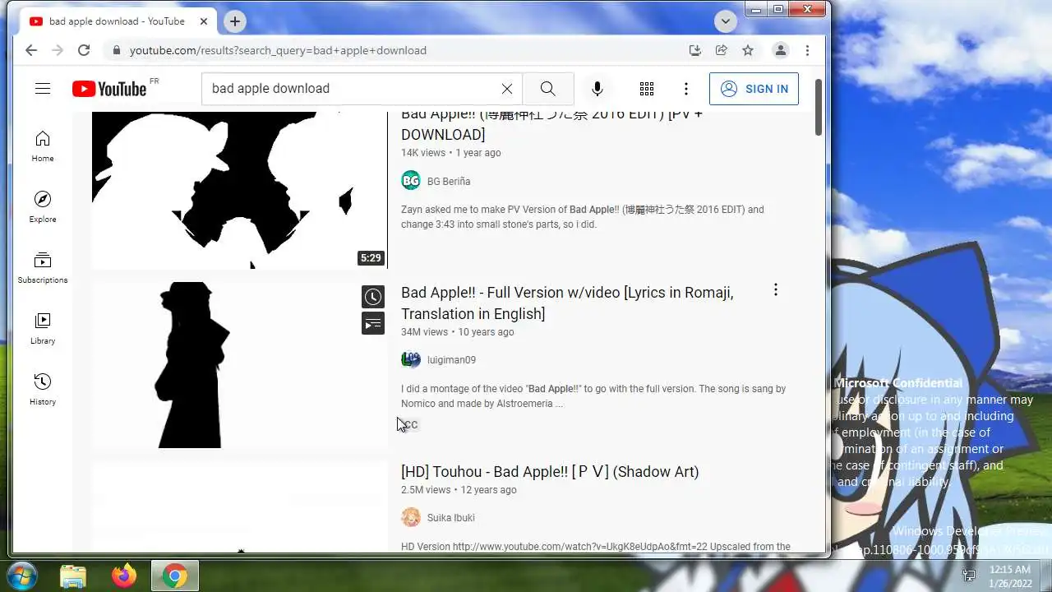Click the install/download page icon in address bar
This screenshot has width=1052, height=592.
coord(695,50)
